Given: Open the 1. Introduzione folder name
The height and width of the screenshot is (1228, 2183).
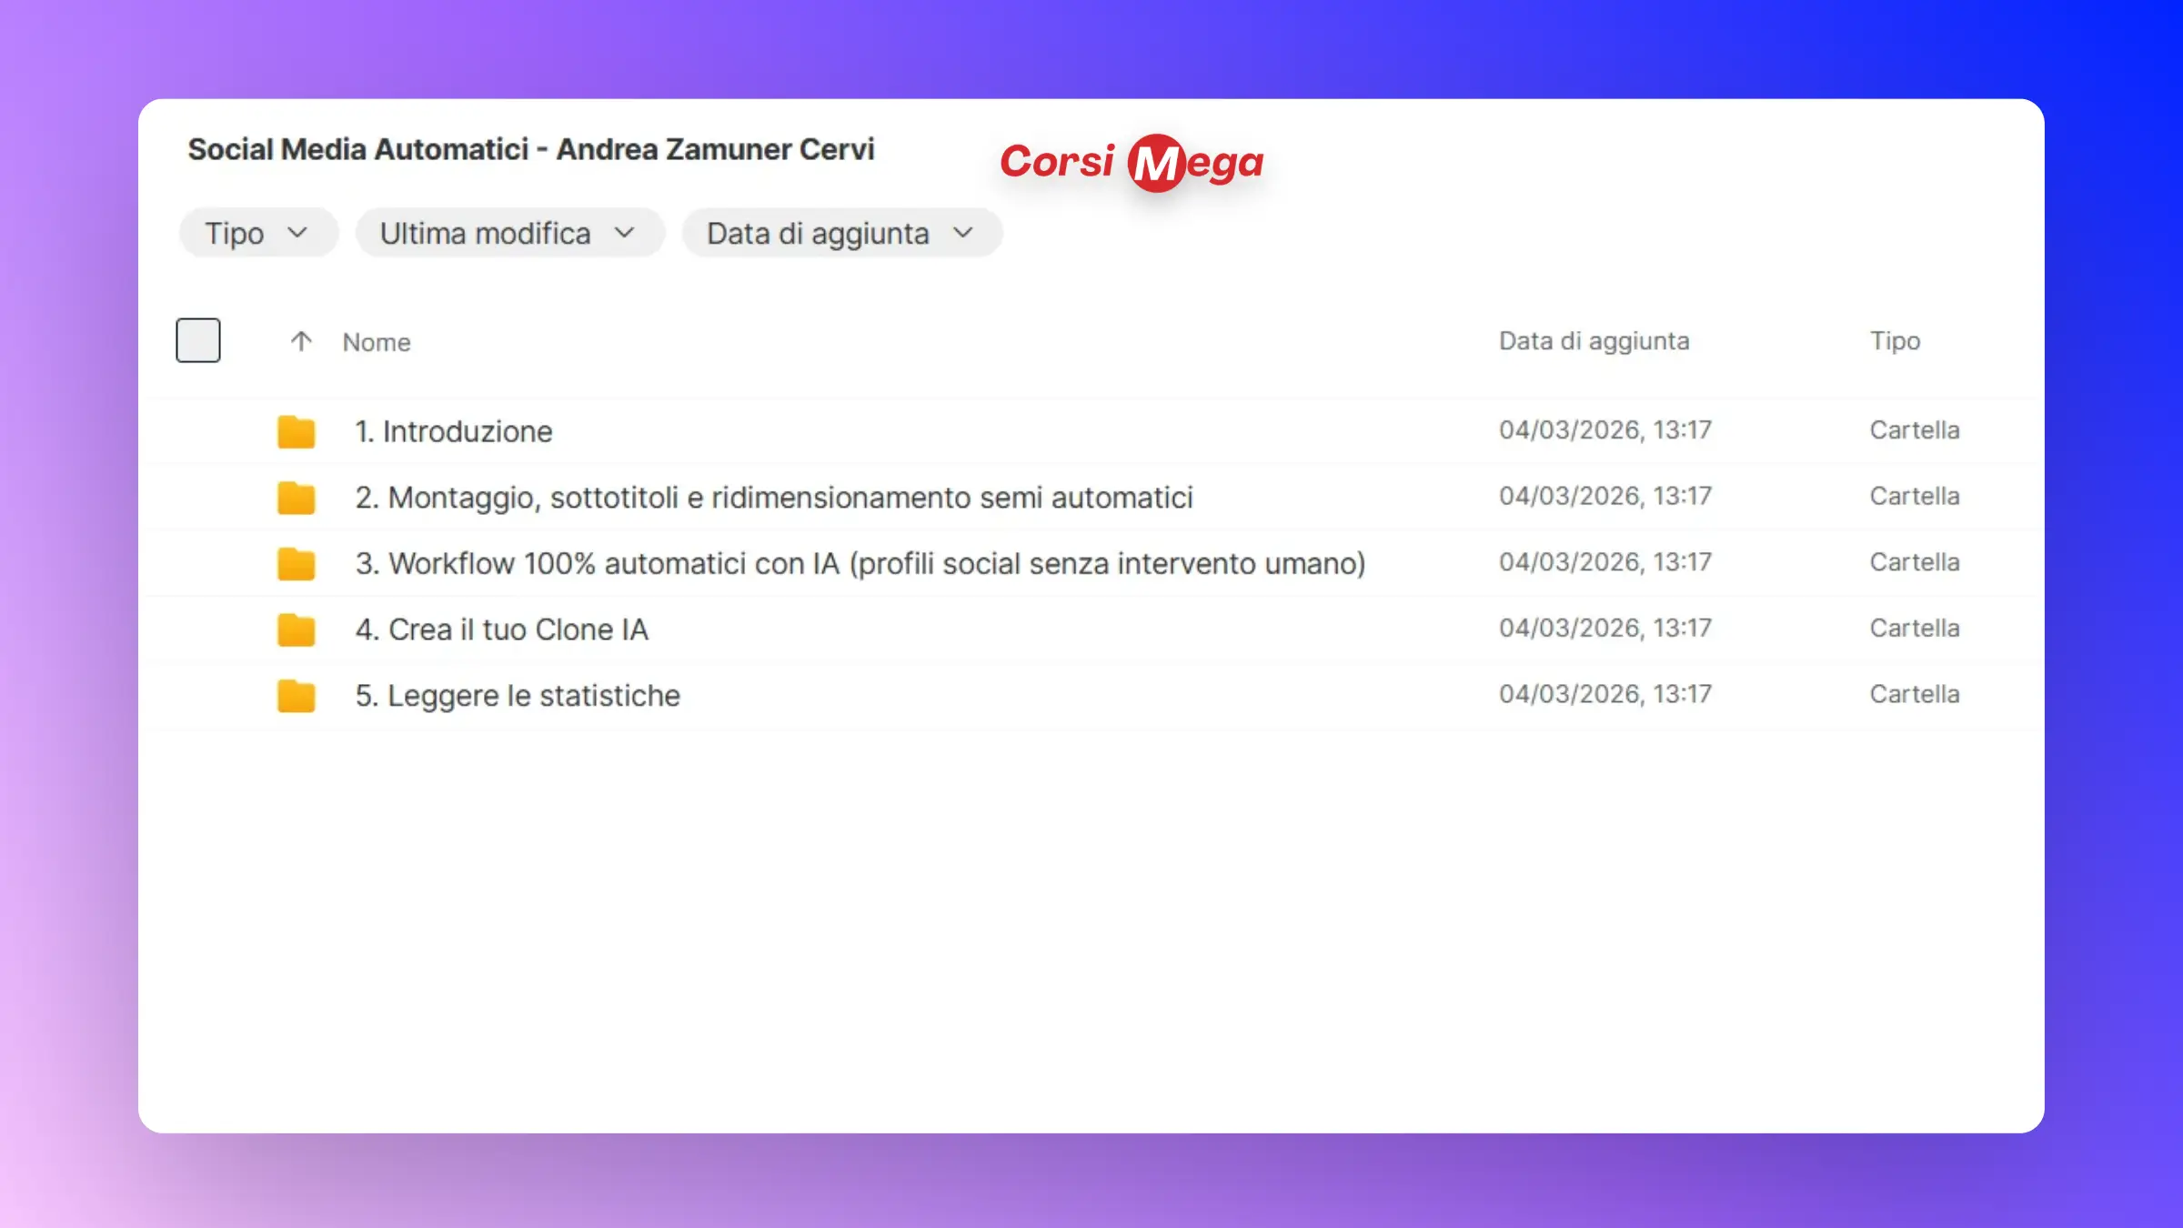Looking at the screenshot, I should (454, 431).
